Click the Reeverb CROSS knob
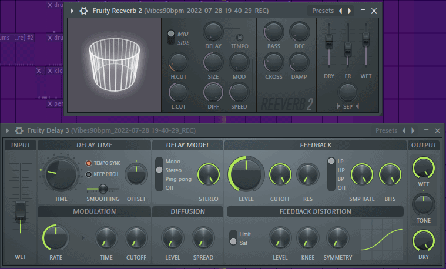Screen dimensions: 446x269 pos(274,62)
